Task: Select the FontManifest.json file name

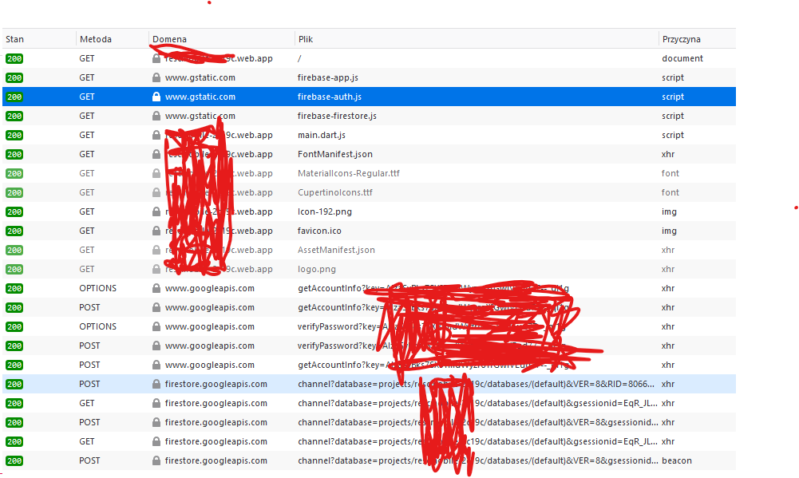Action: point(334,154)
